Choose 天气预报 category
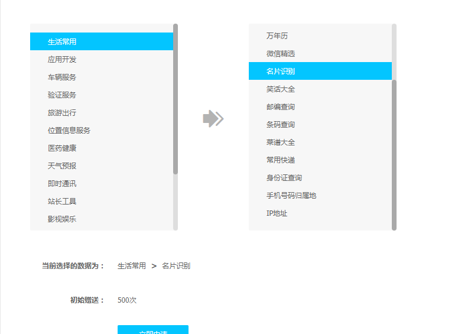The width and height of the screenshot is (471, 334). pyautogui.click(x=62, y=166)
